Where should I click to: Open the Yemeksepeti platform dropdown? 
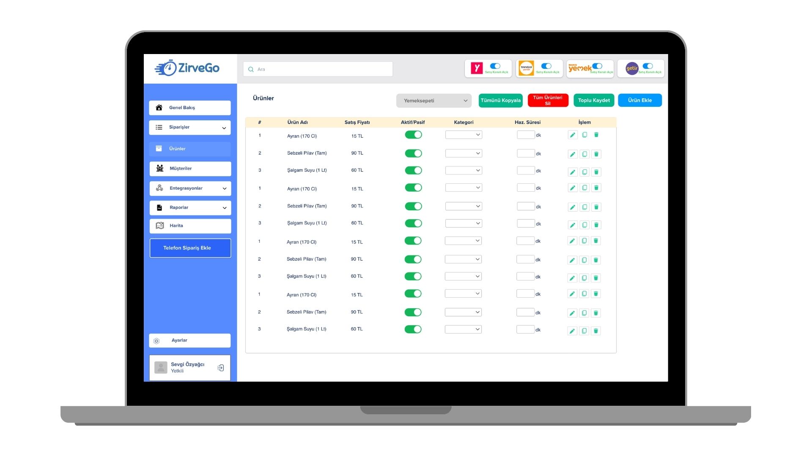pos(434,100)
